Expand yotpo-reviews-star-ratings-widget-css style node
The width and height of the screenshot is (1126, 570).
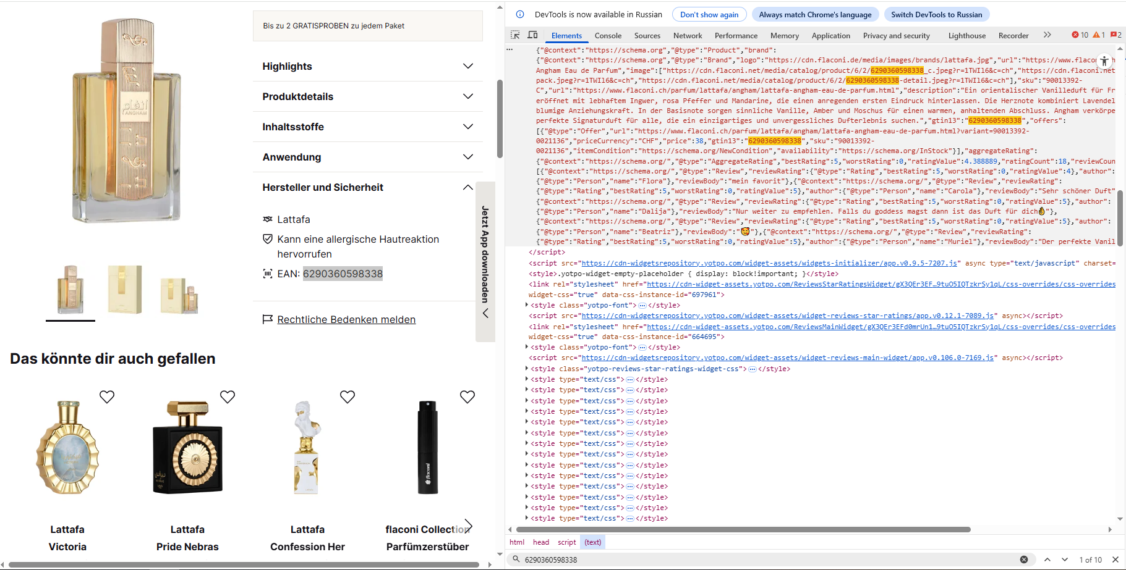[527, 369]
